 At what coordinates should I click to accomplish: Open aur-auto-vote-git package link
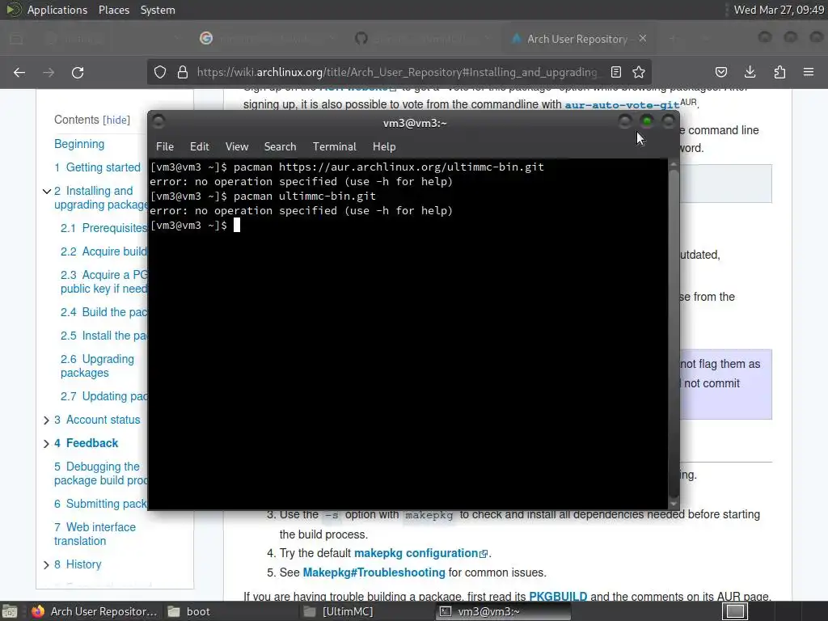(622, 104)
